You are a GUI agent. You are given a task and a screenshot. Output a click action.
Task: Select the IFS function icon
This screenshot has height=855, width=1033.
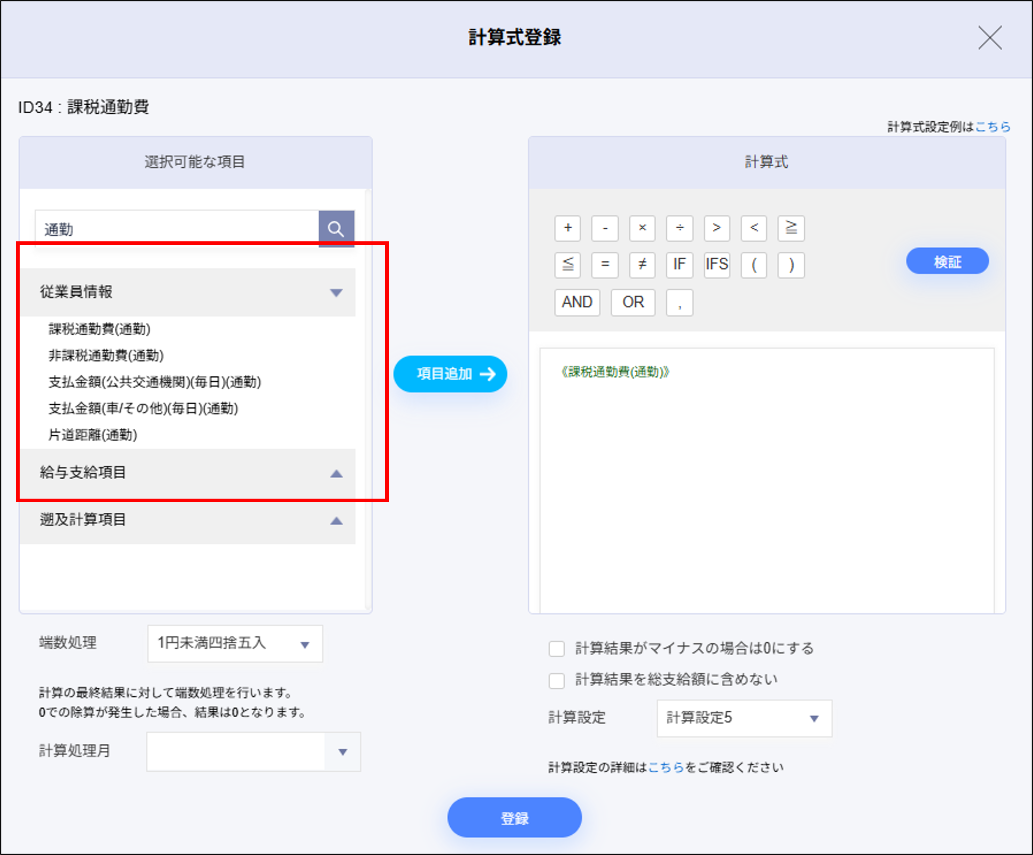(x=717, y=265)
